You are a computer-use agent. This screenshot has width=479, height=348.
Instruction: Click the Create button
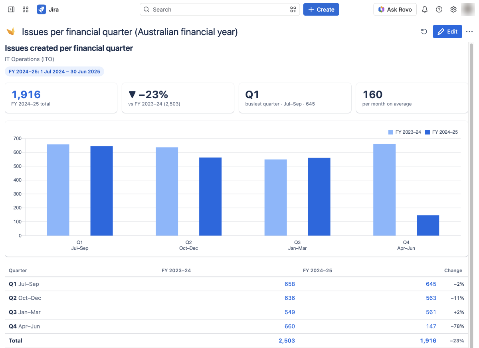click(x=321, y=10)
